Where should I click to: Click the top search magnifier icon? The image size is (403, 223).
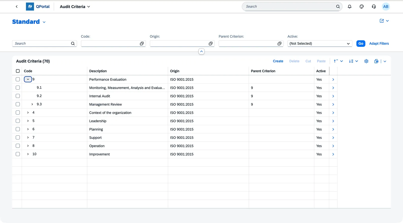338,7
